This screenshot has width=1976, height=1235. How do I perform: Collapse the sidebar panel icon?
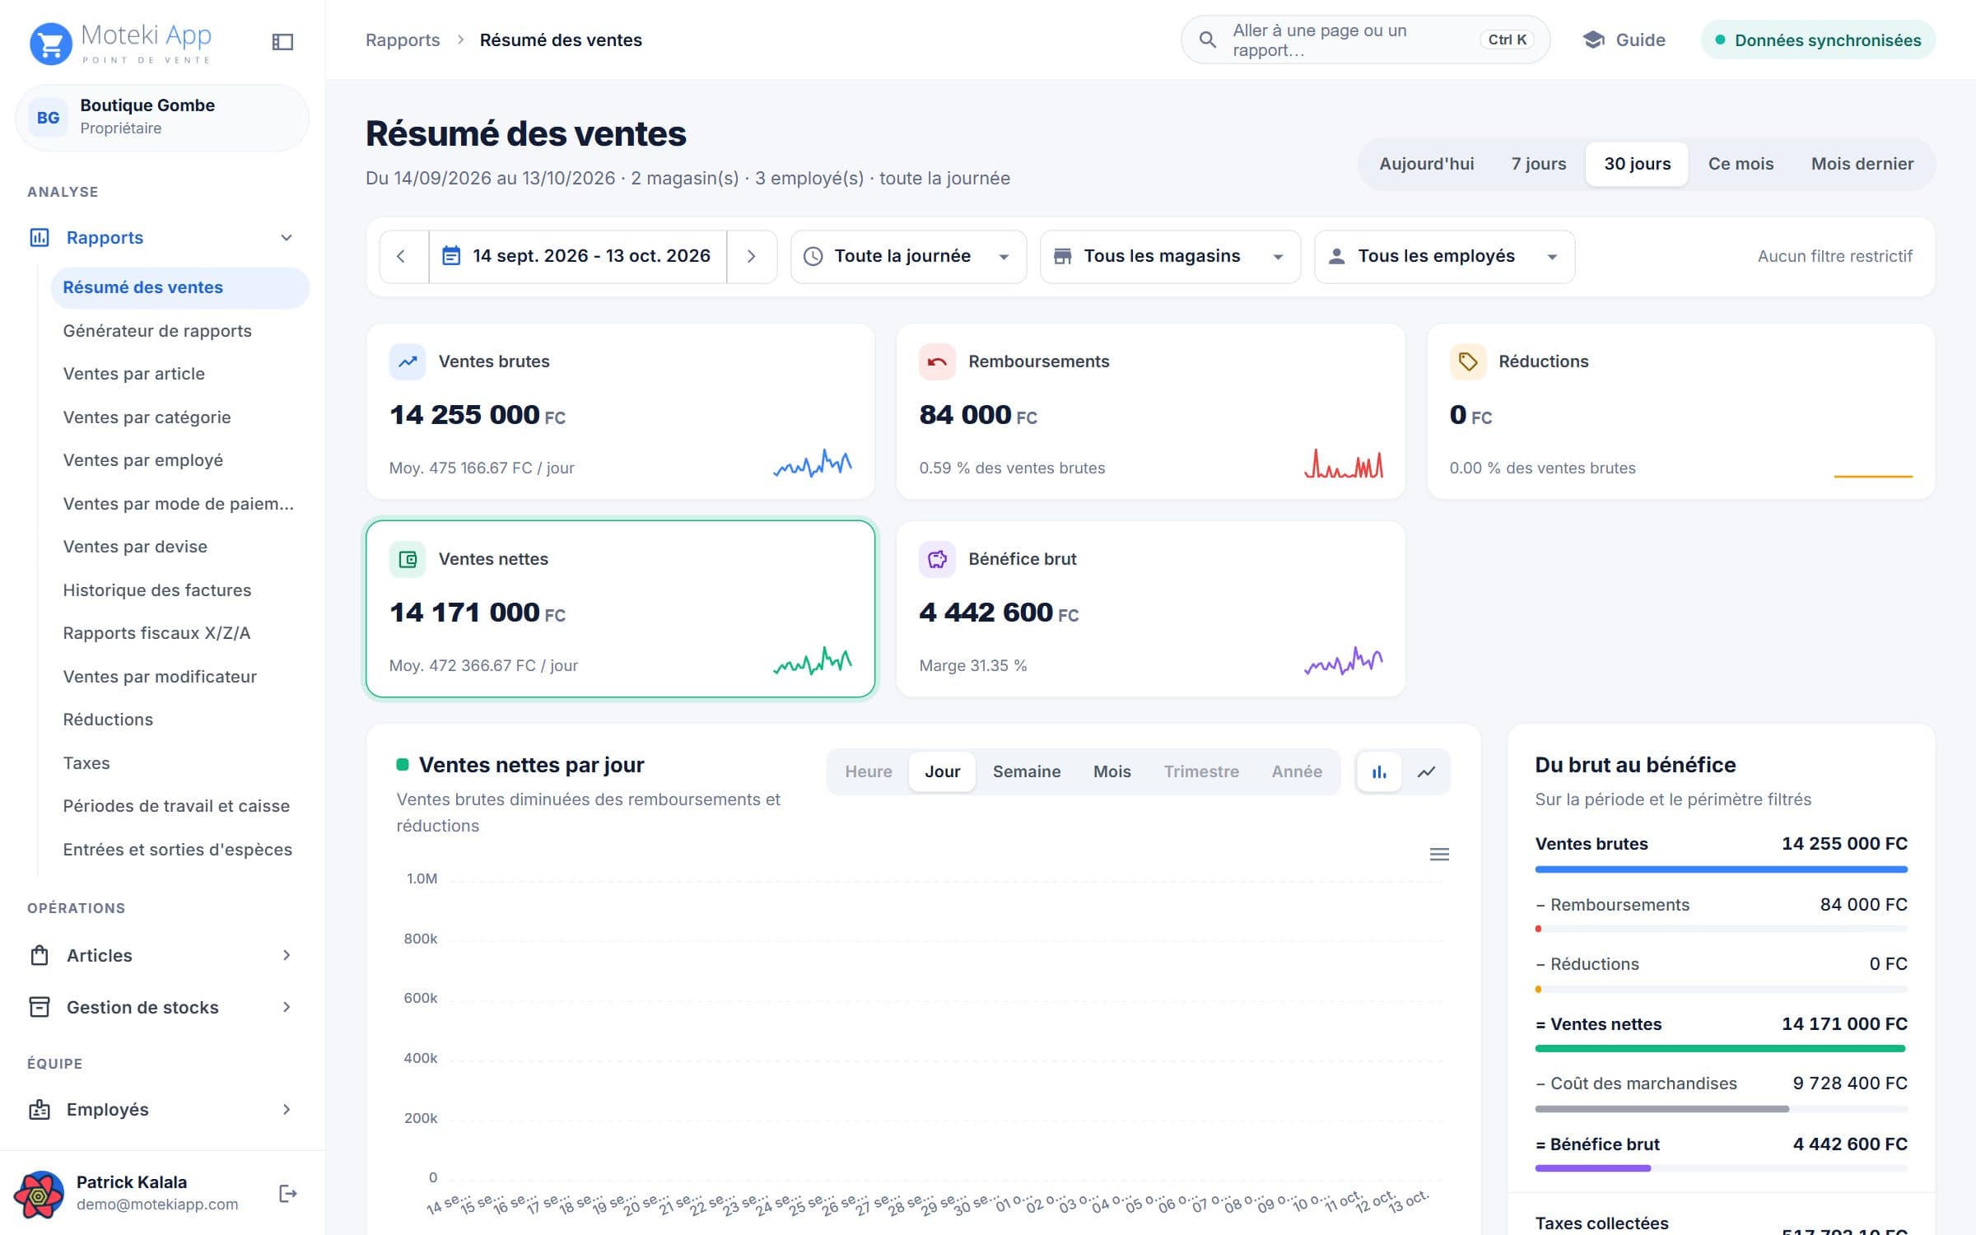[282, 41]
